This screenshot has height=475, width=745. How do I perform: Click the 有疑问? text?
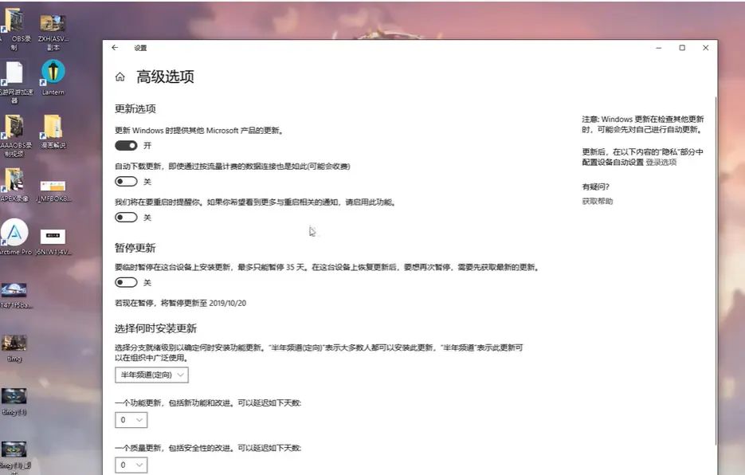click(596, 186)
